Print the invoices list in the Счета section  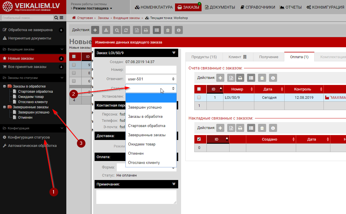(240, 78)
